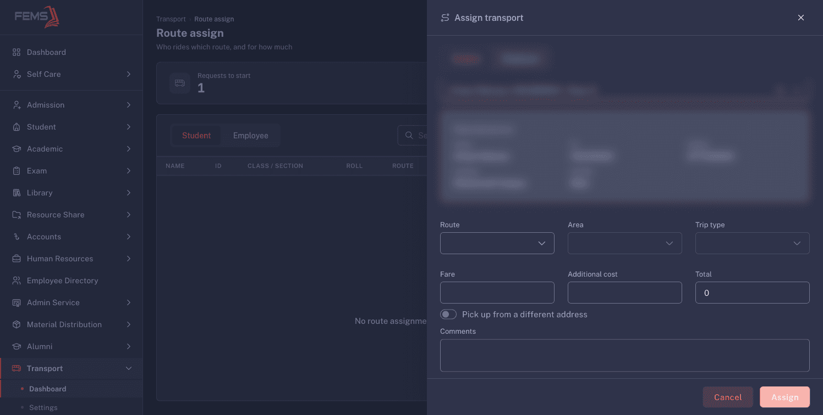
Task: Click the bus icon in Requests to start card
Action: [x=180, y=83]
